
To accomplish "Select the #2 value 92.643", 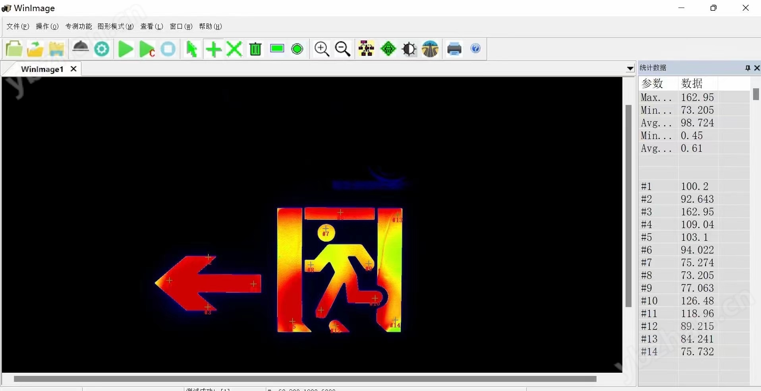I will click(x=697, y=199).
